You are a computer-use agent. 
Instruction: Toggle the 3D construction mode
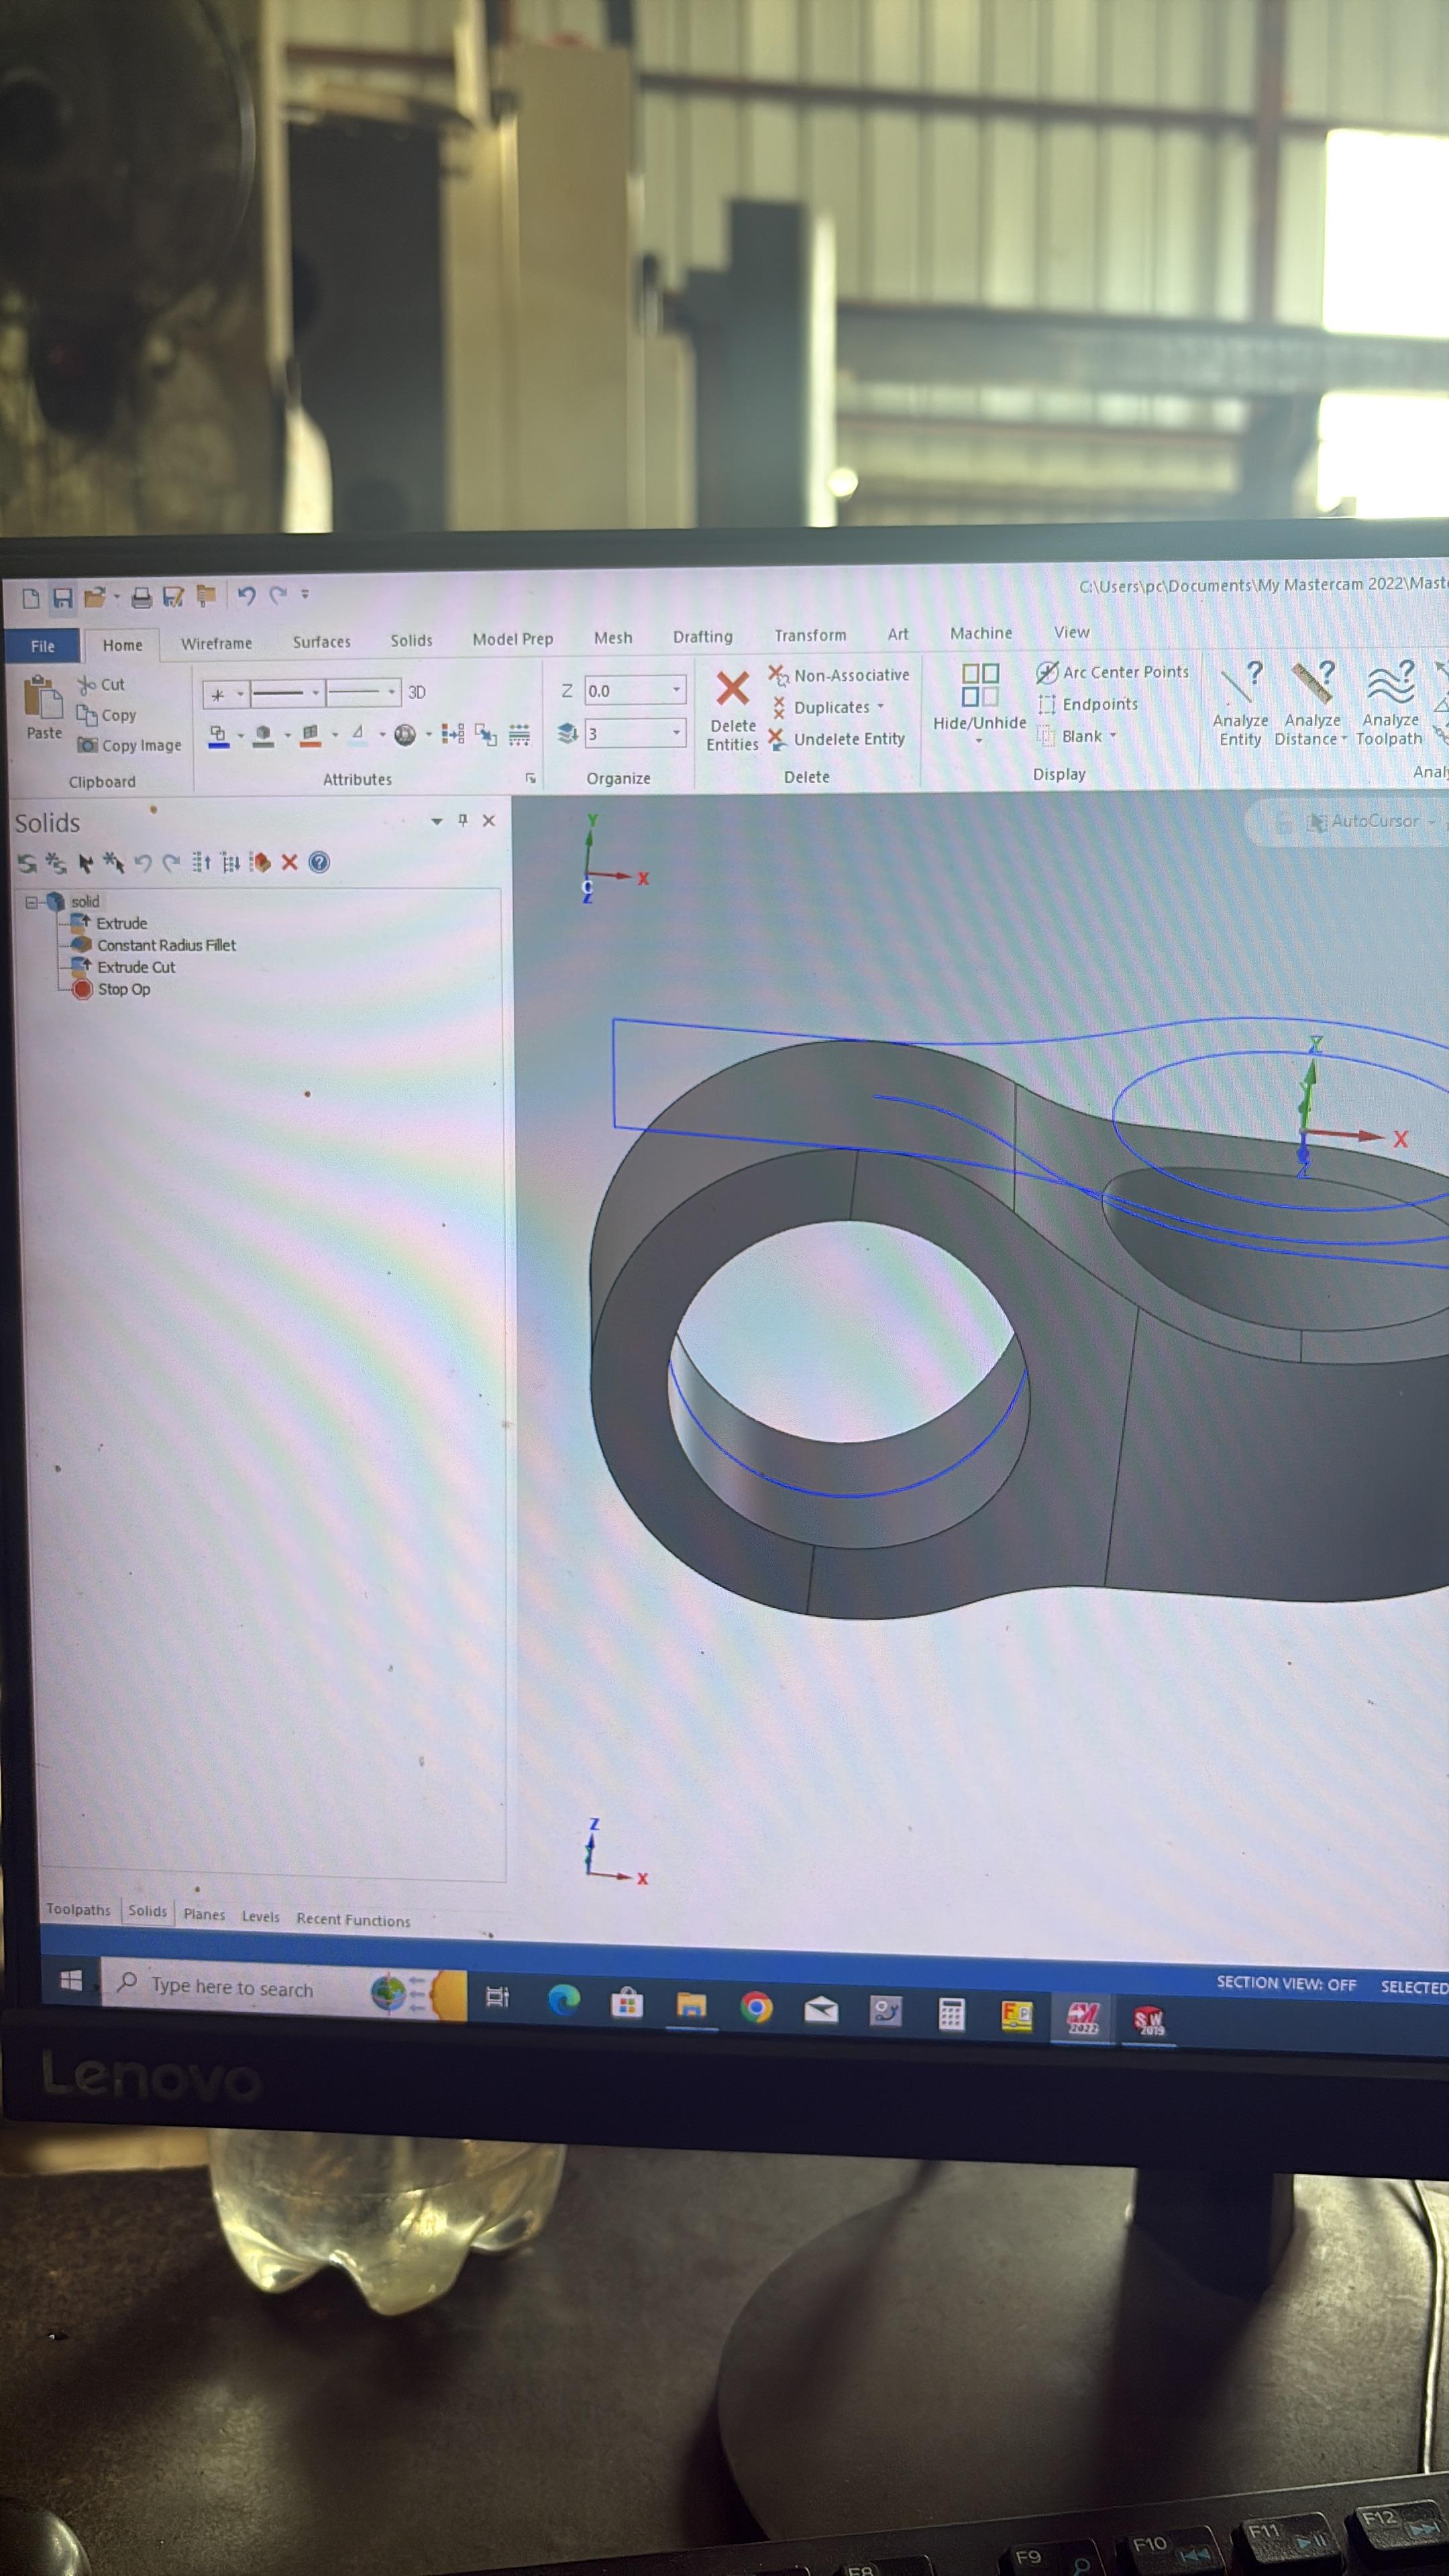pyautogui.click(x=417, y=692)
